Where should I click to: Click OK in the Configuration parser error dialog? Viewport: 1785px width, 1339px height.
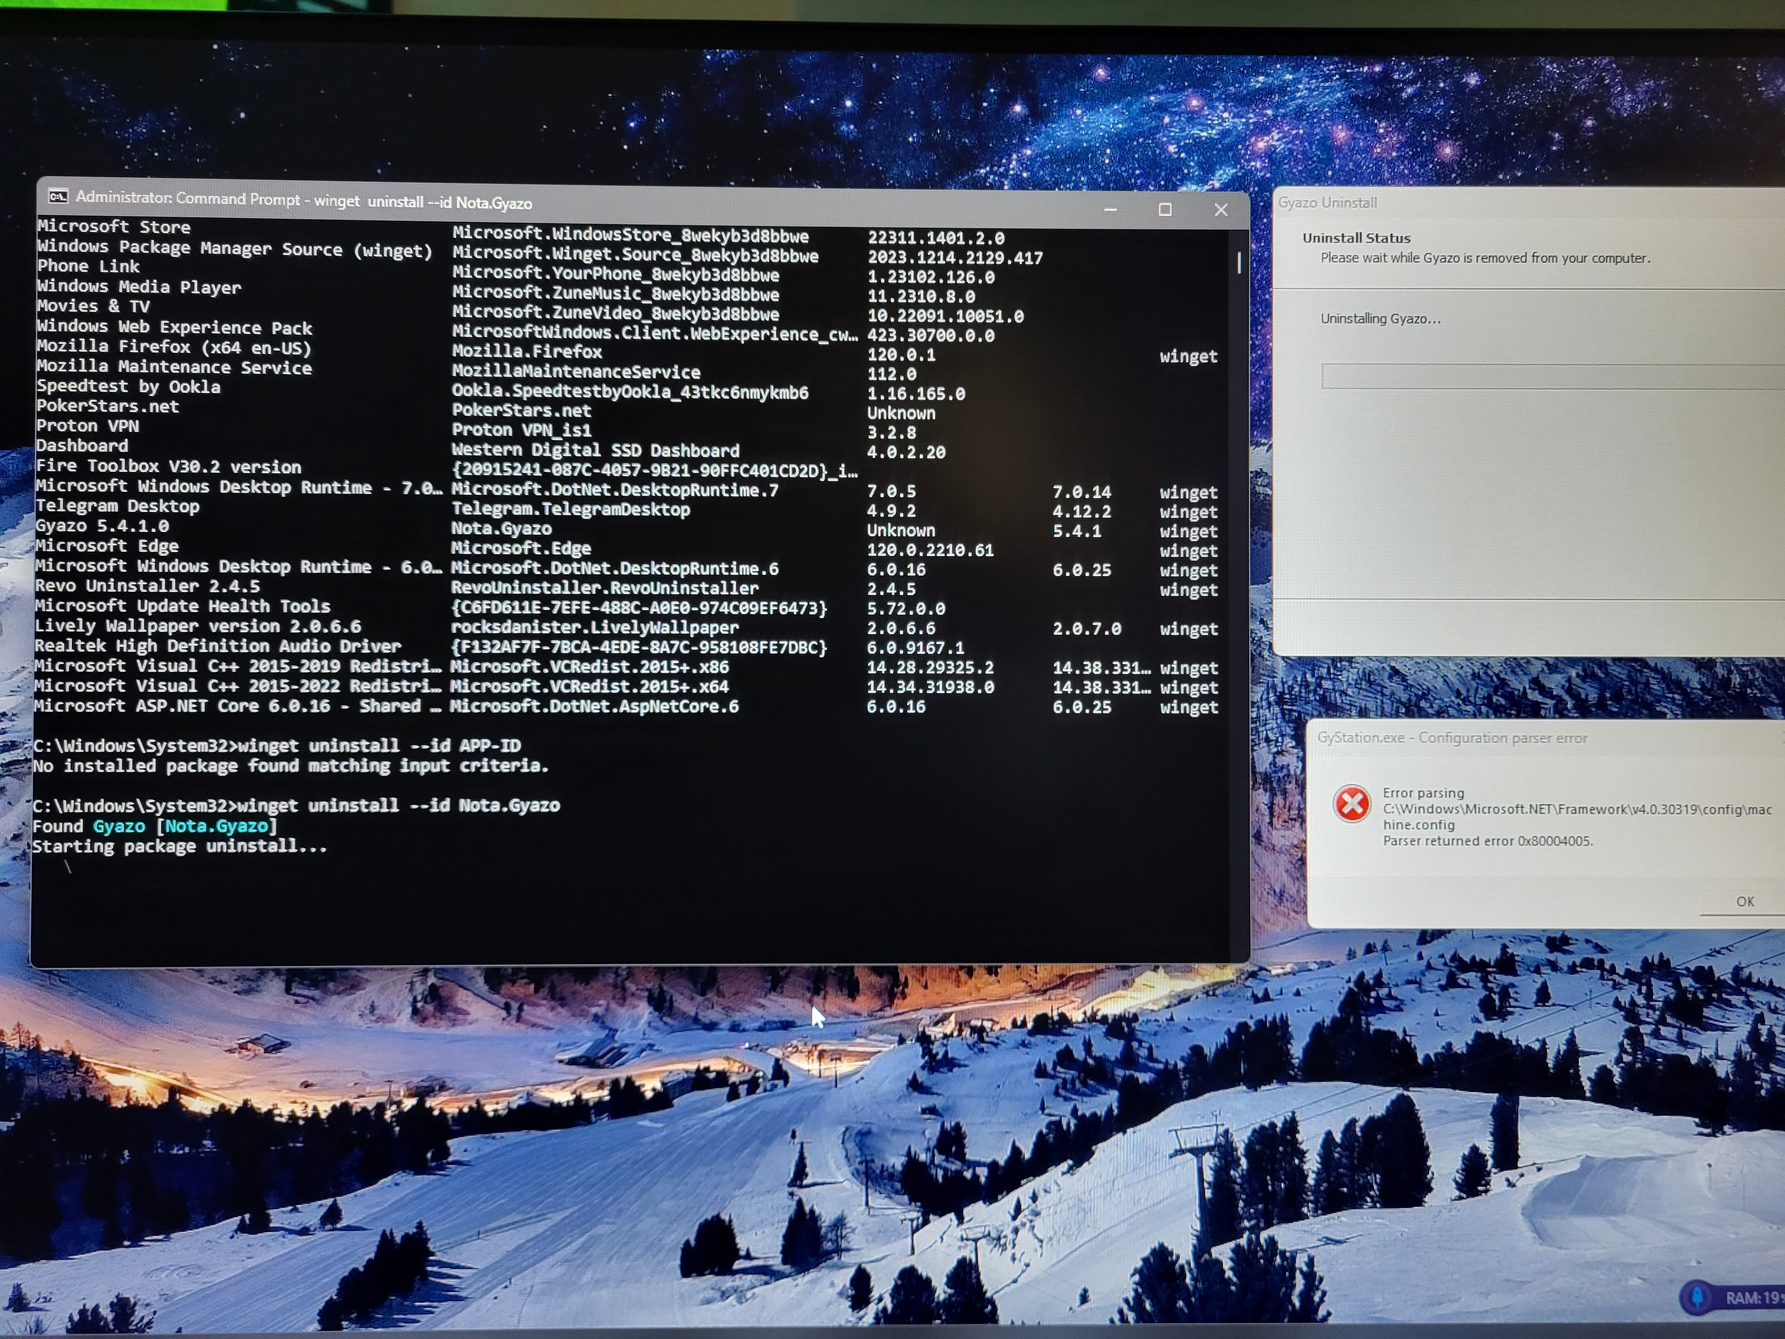tap(1745, 902)
